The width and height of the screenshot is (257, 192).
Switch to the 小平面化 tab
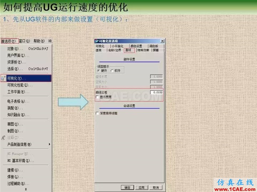(x=117, y=46)
